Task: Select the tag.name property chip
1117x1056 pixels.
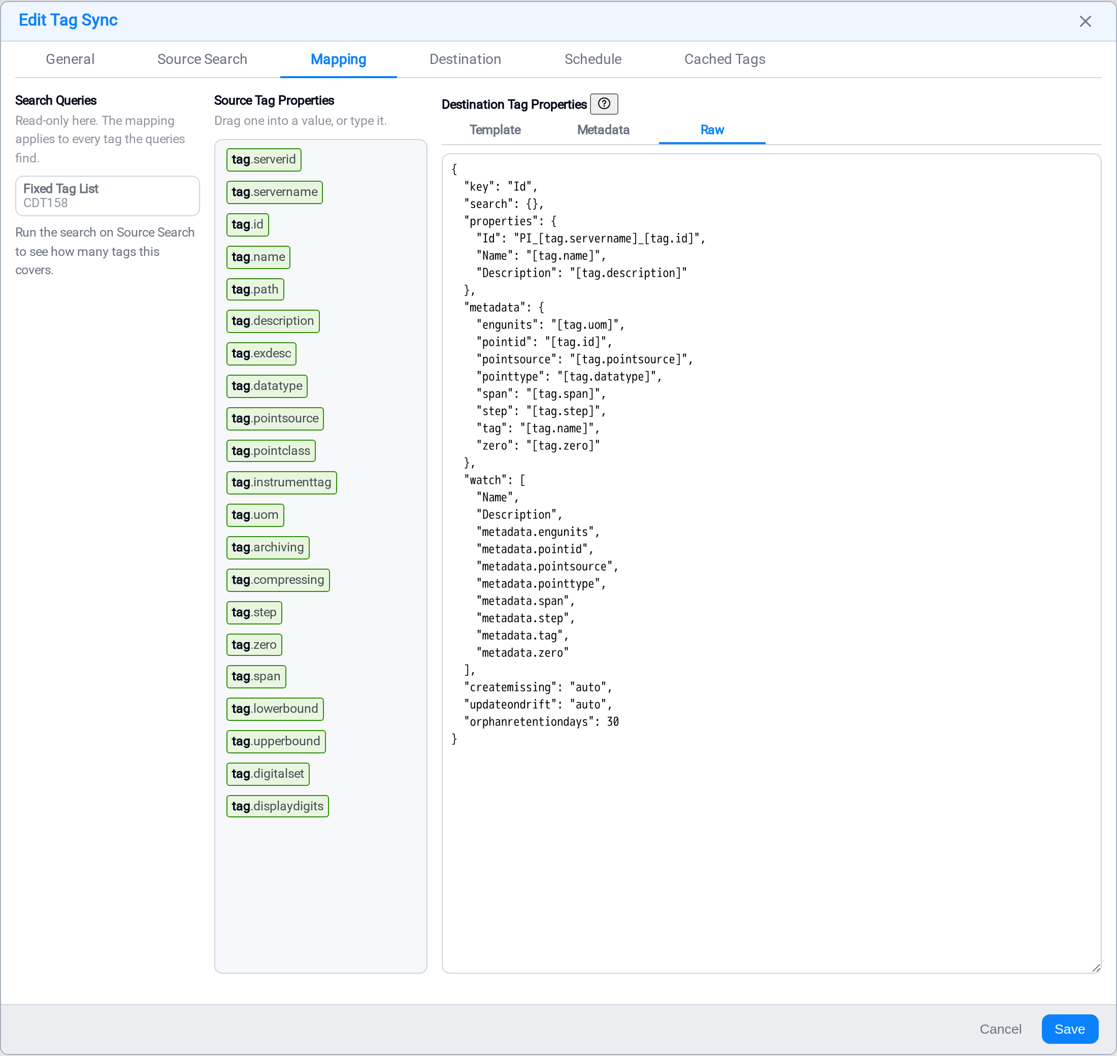Action: tap(258, 257)
